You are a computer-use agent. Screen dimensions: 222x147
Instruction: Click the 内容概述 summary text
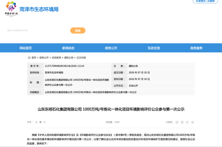[x=91, y=92]
